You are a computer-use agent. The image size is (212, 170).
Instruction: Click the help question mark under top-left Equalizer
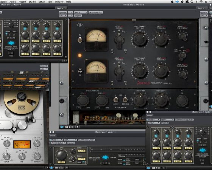65,61
